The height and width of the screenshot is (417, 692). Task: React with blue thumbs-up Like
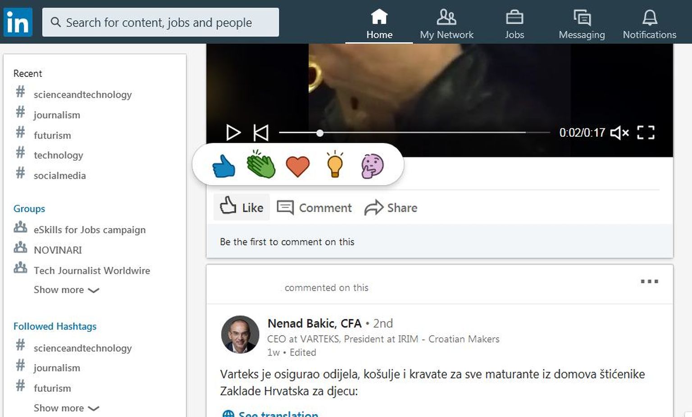(224, 166)
